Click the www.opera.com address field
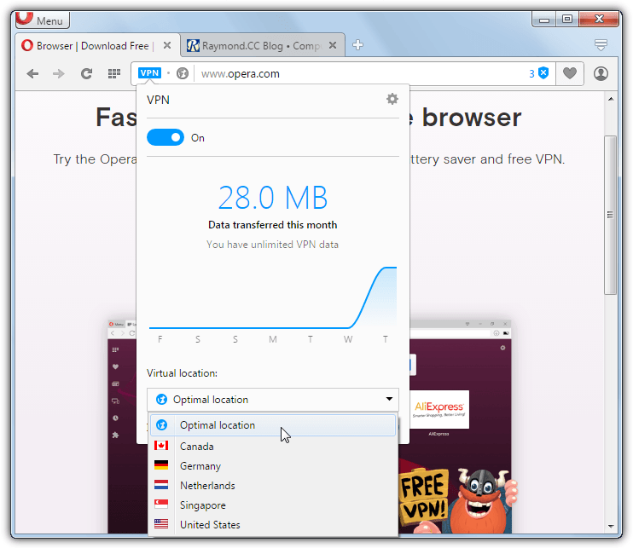The width and height of the screenshot is (633, 548). pos(359,74)
